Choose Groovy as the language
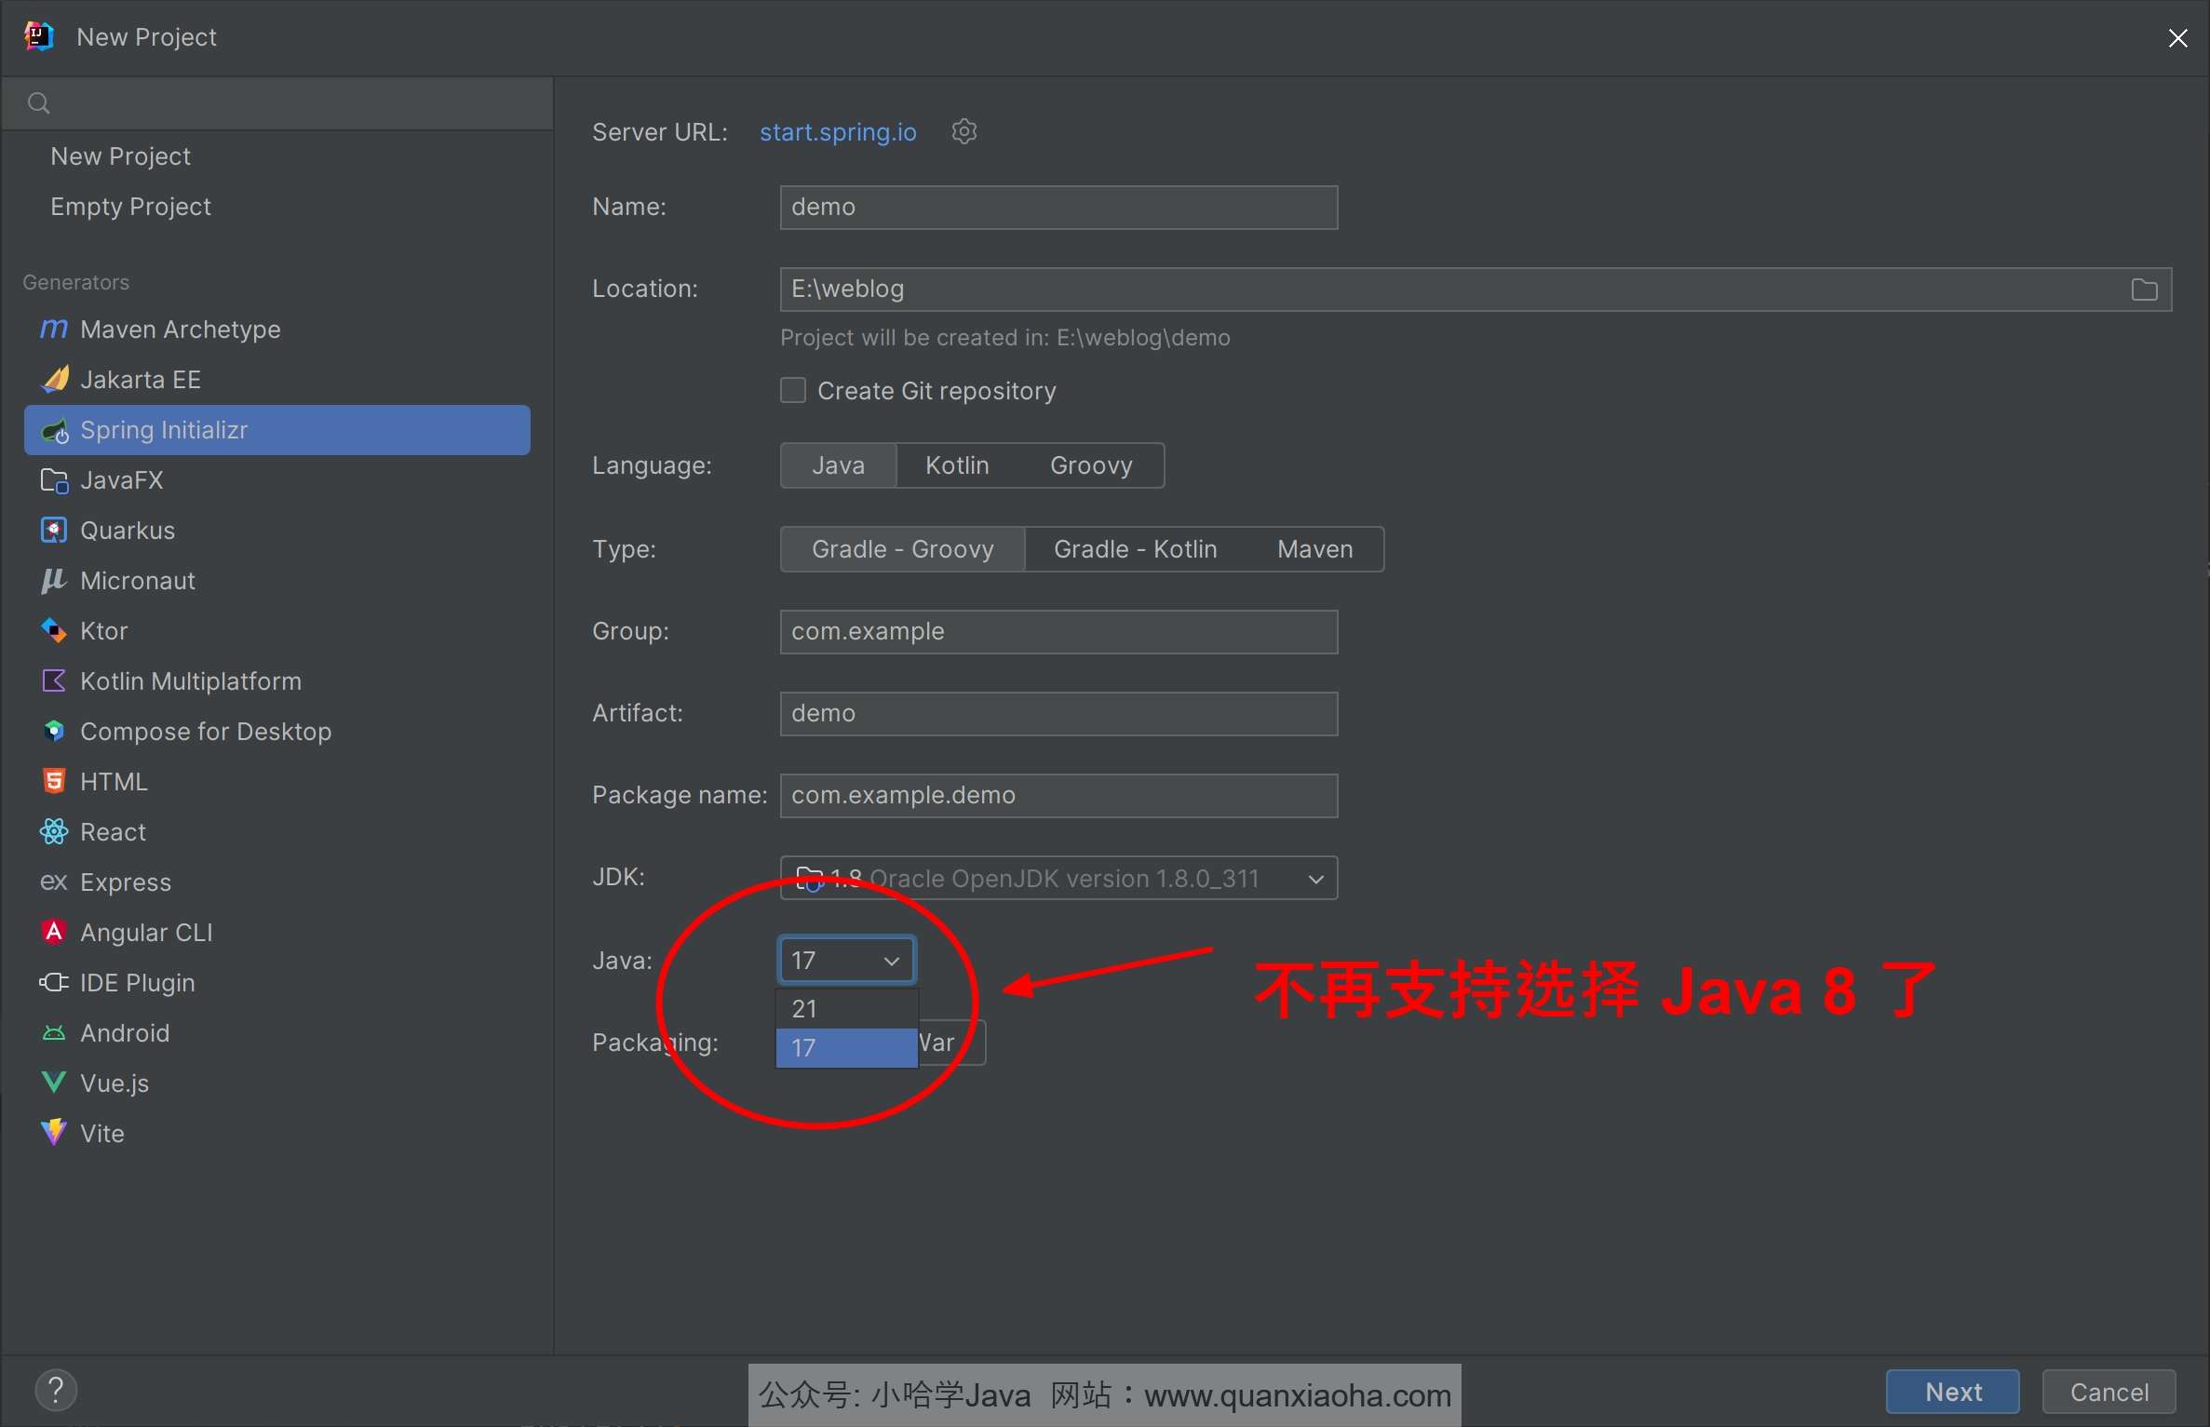 pos(1091,465)
